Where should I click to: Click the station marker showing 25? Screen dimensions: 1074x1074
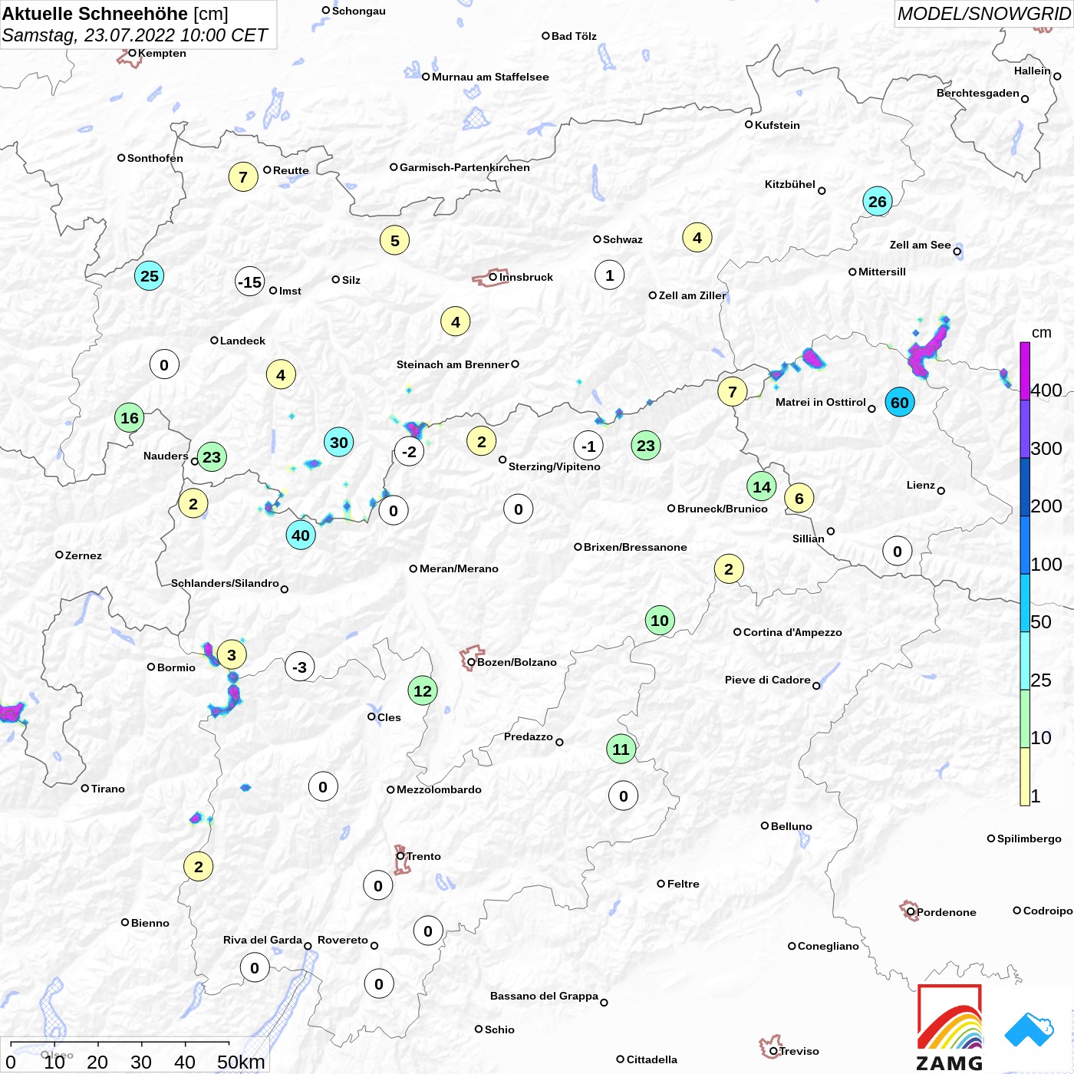point(150,276)
